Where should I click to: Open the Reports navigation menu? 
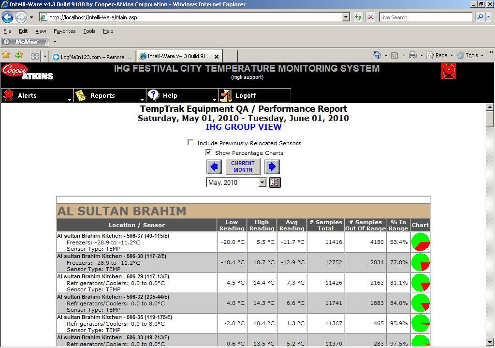(x=110, y=95)
